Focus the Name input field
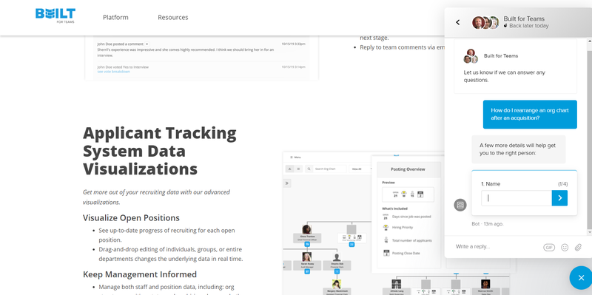The width and height of the screenshot is (592, 295). 517,198
